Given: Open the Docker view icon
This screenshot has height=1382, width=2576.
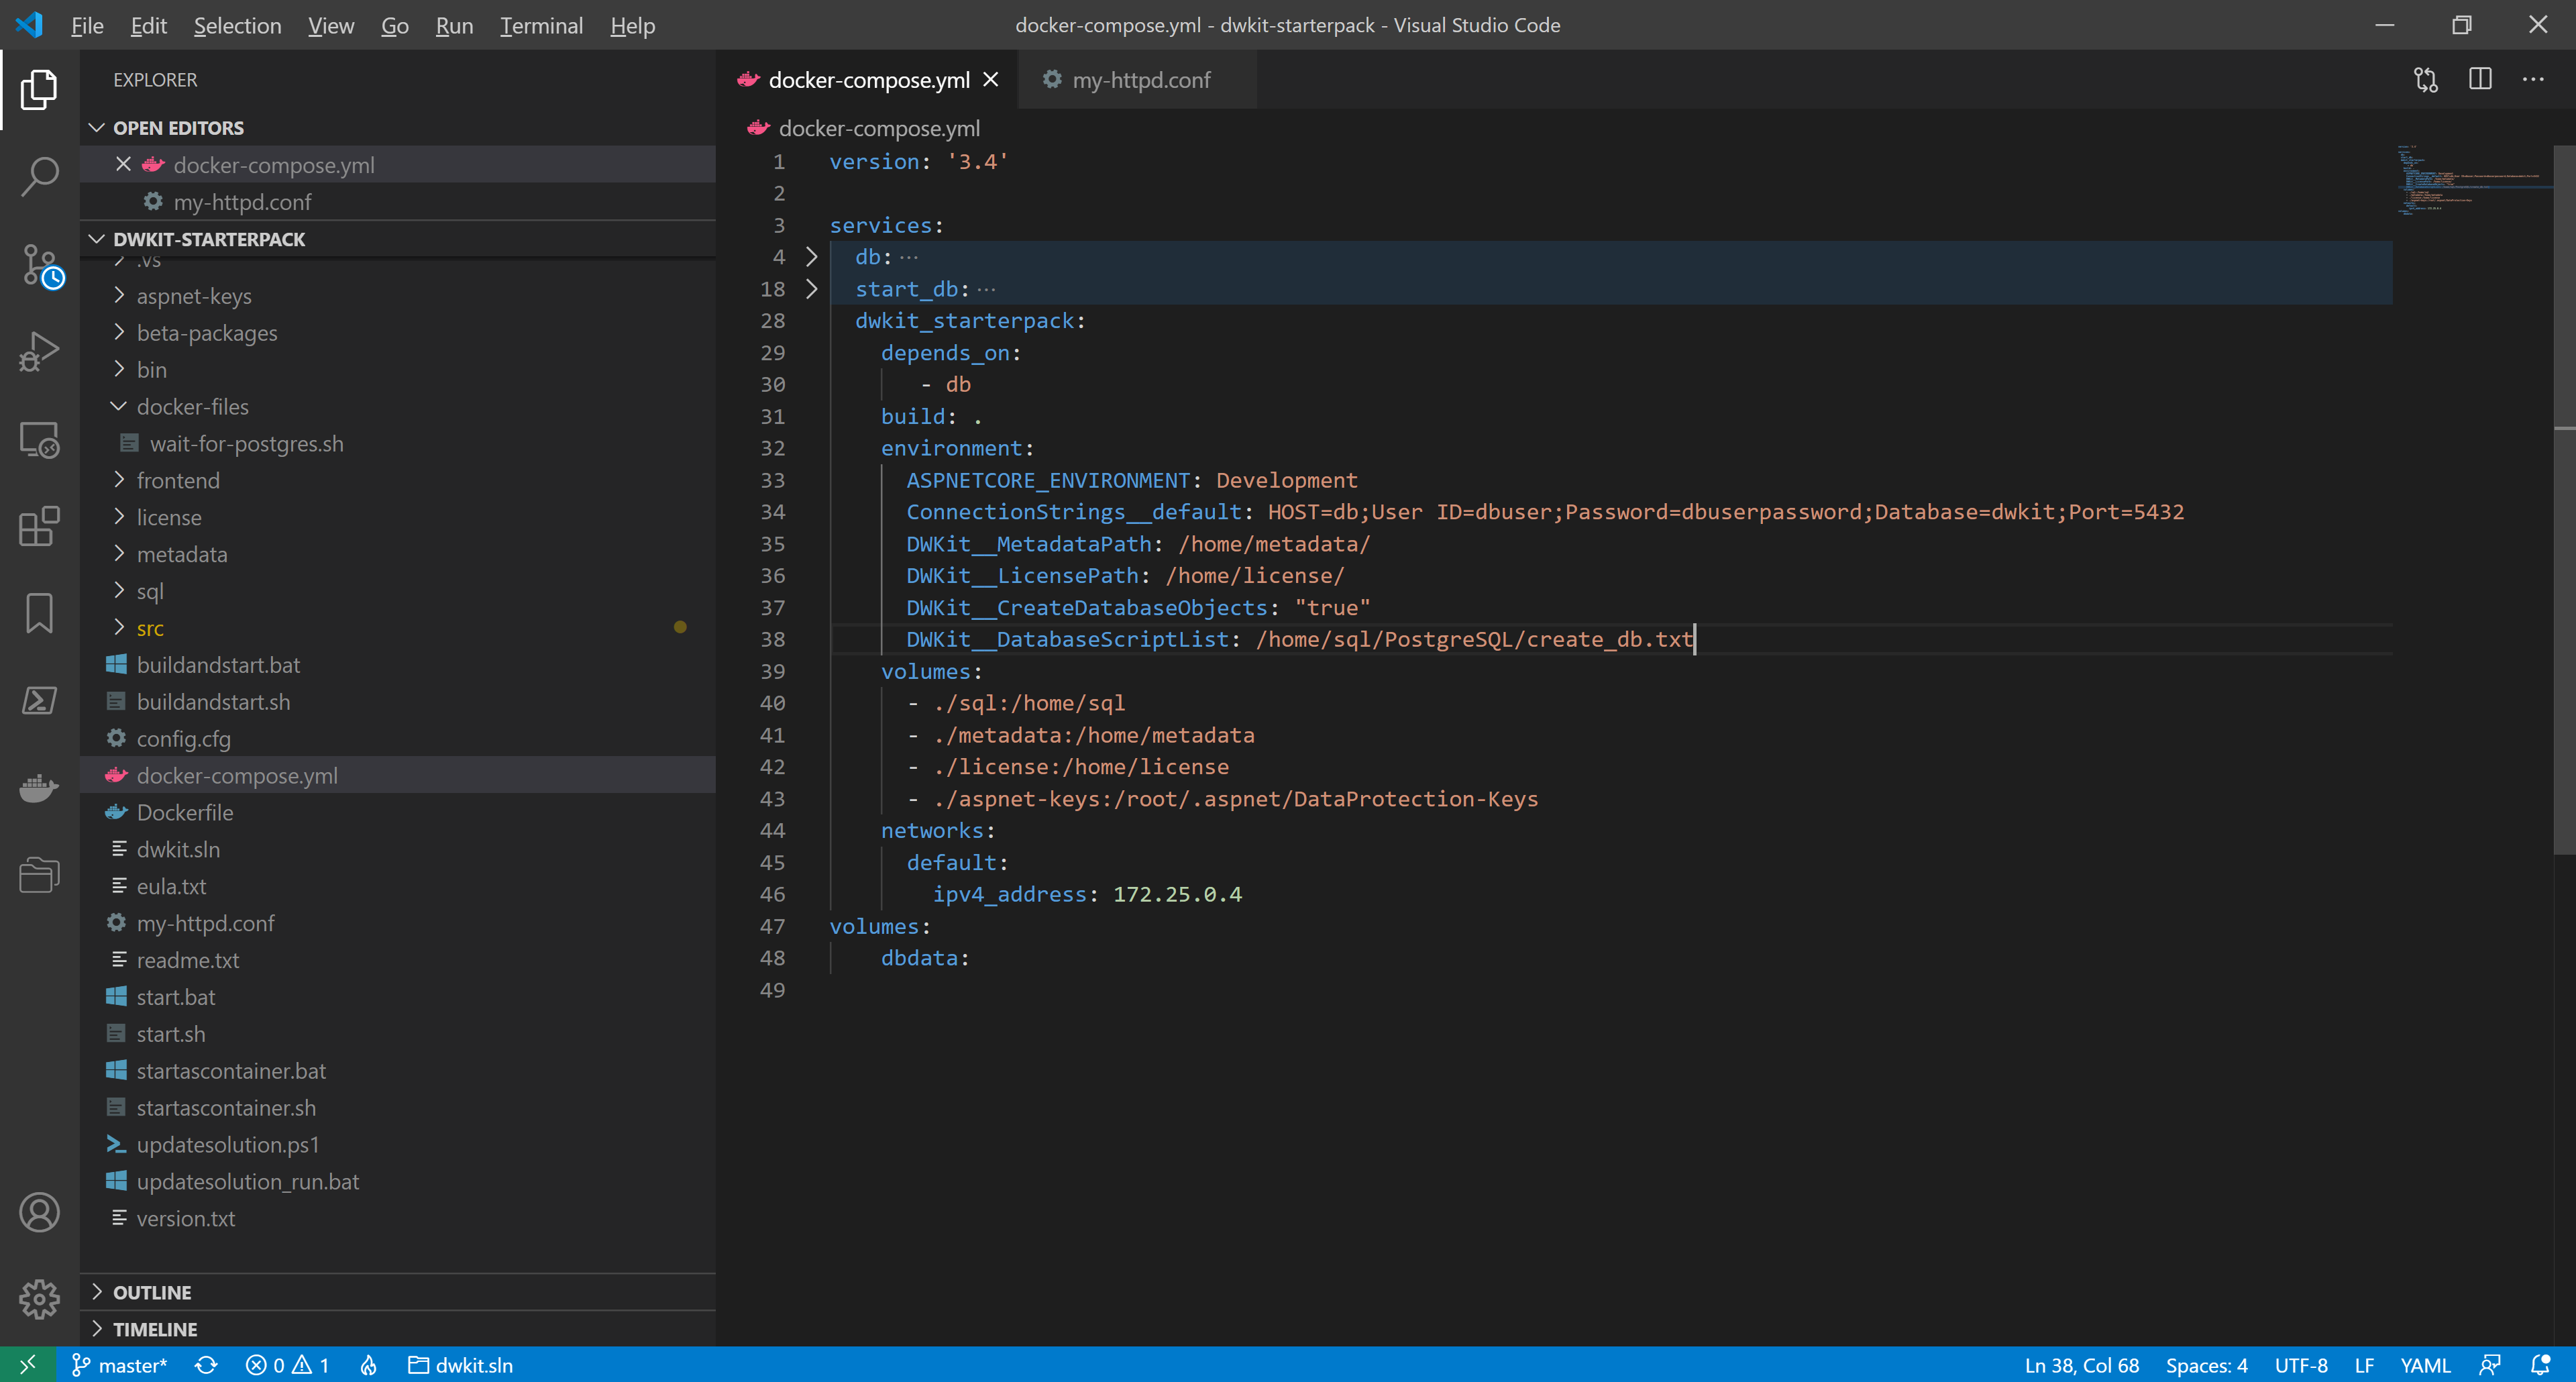Looking at the screenshot, I should tap(39, 789).
